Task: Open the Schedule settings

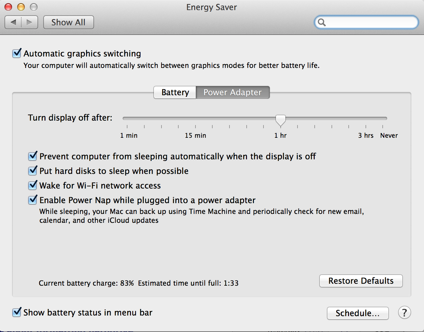Action: [358, 313]
